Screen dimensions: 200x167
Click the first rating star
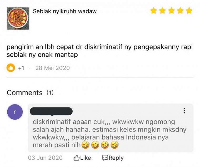point(154,11)
